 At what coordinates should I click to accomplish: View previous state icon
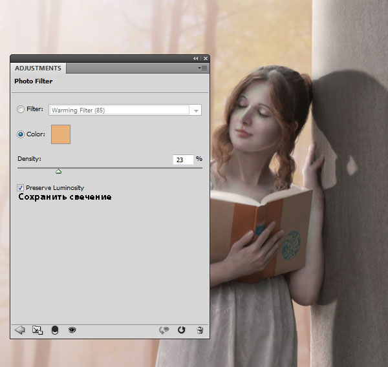coord(164,330)
